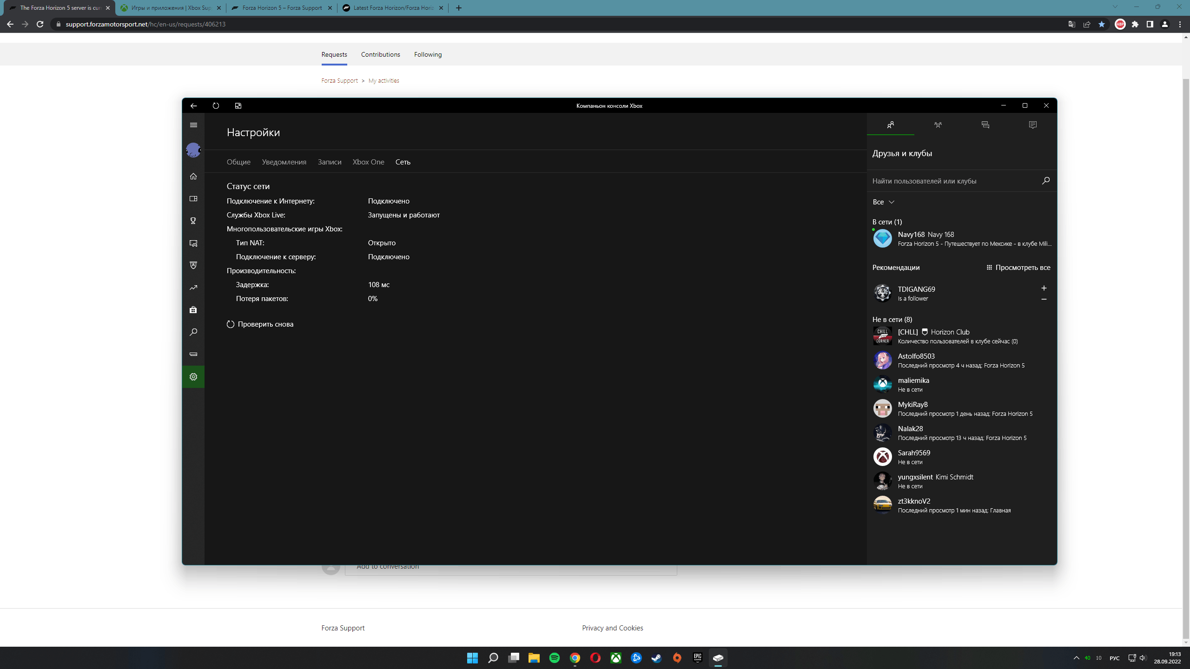This screenshot has height=669, width=1190.
Task: Open Trending arrow icon in sidebar
Action: [193, 288]
